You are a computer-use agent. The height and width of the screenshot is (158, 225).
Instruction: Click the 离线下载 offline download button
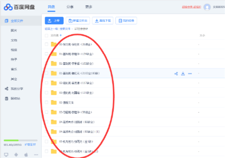(x=103, y=21)
